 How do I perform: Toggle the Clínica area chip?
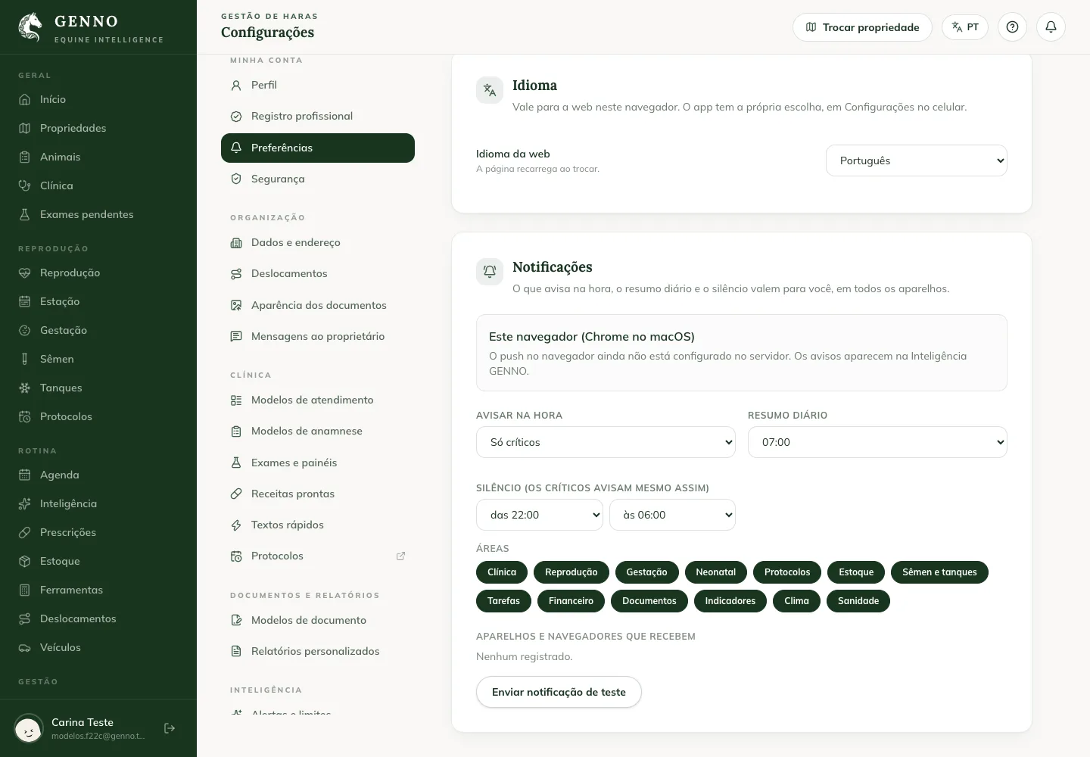pyautogui.click(x=502, y=572)
